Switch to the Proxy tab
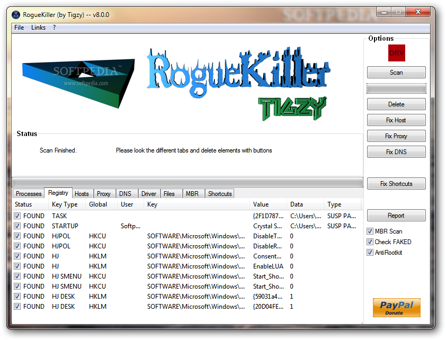 pyautogui.click(x=104, y=194)
